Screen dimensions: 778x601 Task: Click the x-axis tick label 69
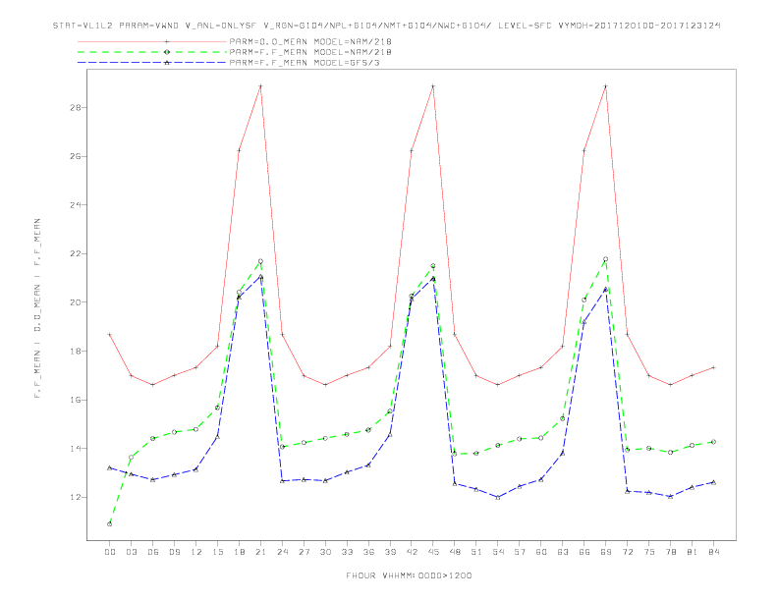[606, 552]
